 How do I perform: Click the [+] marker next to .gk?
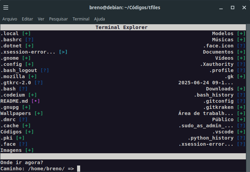pyautogui.click(x=241, y=76)
